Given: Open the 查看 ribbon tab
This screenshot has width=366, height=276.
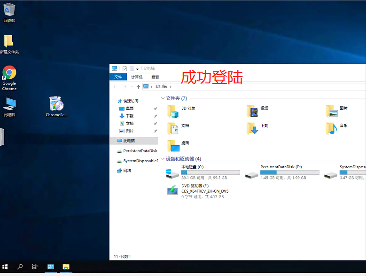Looking at the screenshot, I should [x=155, y=77].
